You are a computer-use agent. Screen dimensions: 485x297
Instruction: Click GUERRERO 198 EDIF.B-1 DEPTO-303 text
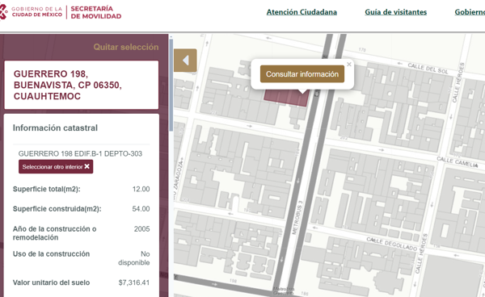coord(80,154)
